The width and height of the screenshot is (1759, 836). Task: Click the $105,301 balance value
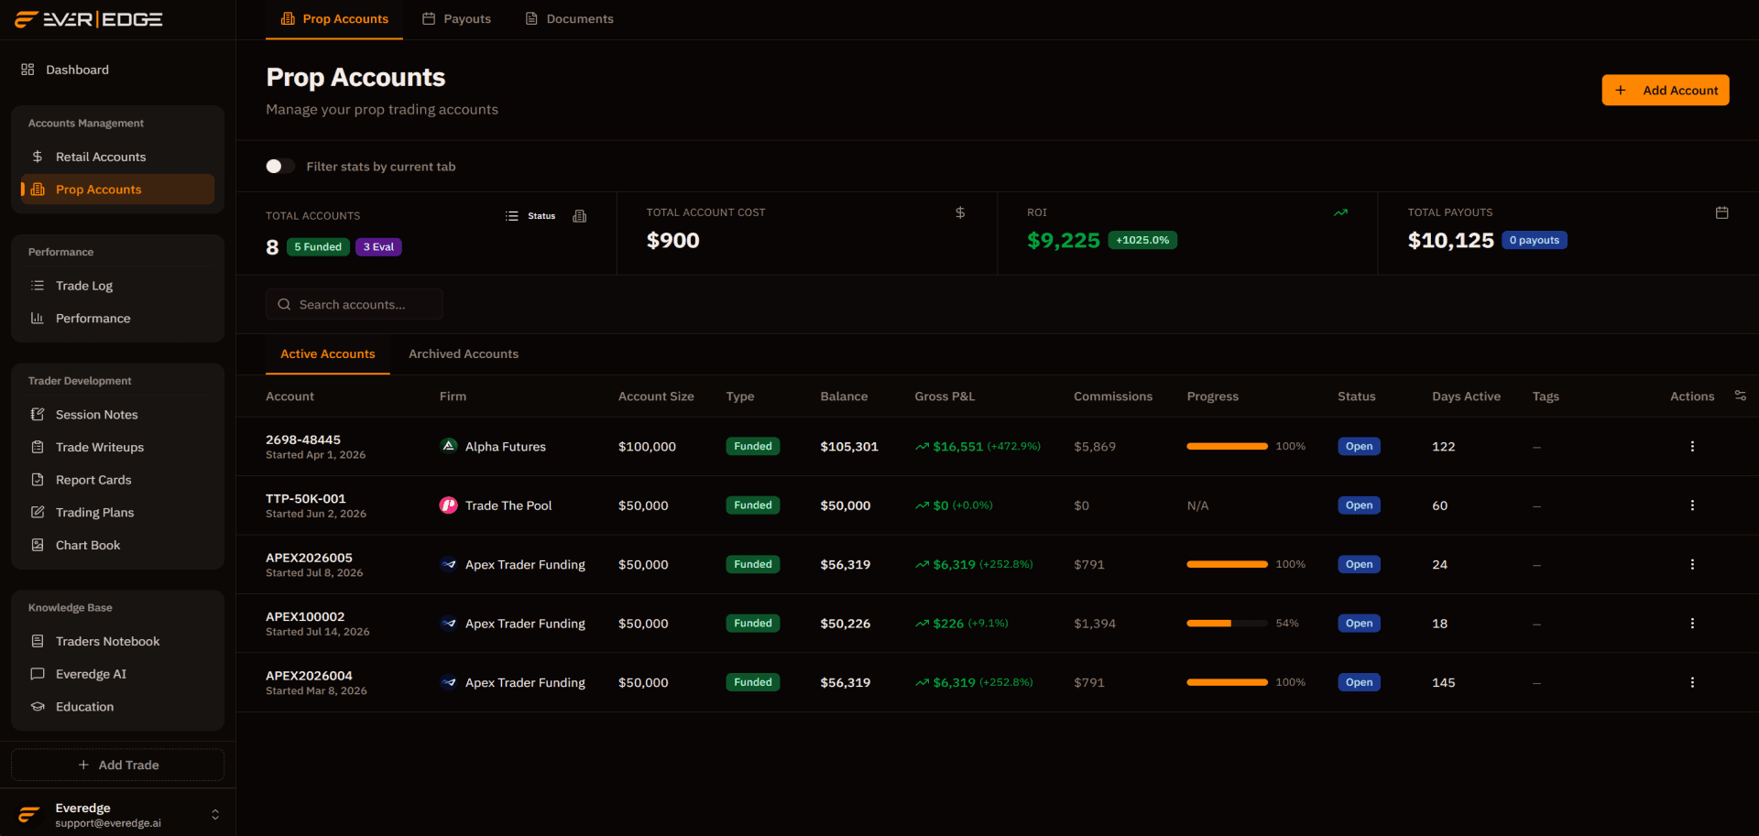[x=849, y=447]
